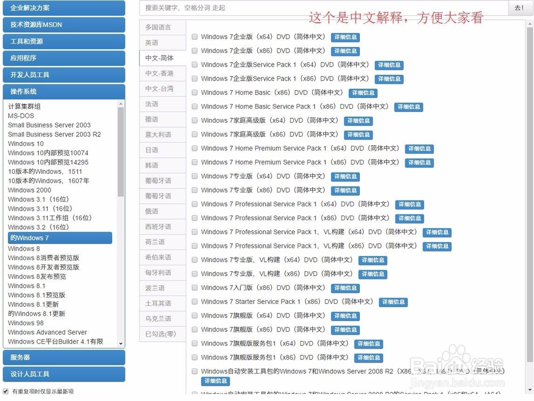This screenshot has width=534, height=401.
Task: Open 韩语 language tab
Action: pyautogui.click(x=162, y=165)
